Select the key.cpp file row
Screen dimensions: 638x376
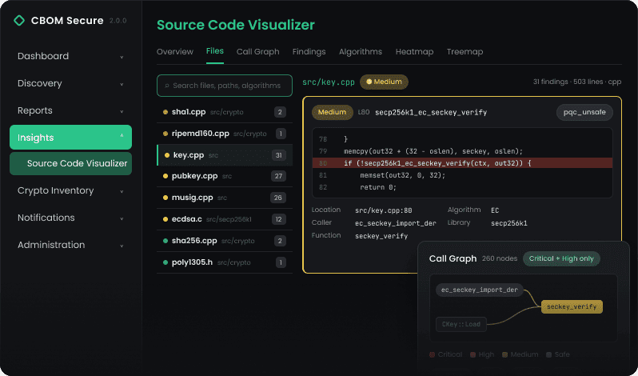pyautogui.click(x=225, y=155)
